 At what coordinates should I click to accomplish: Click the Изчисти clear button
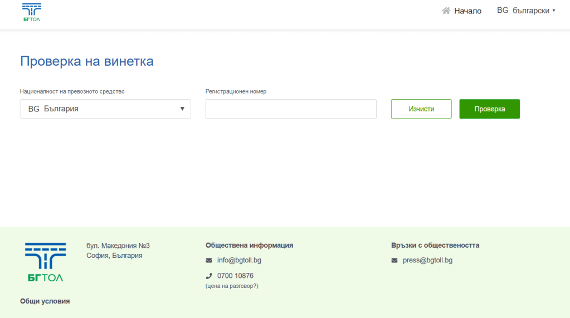coord(421,109)
